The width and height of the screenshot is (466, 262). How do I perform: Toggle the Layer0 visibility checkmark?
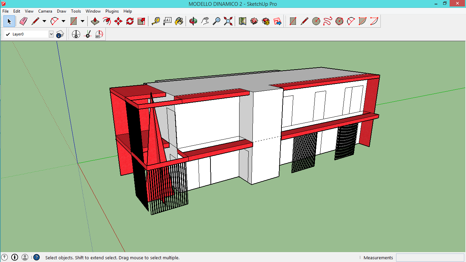point(8,34)
